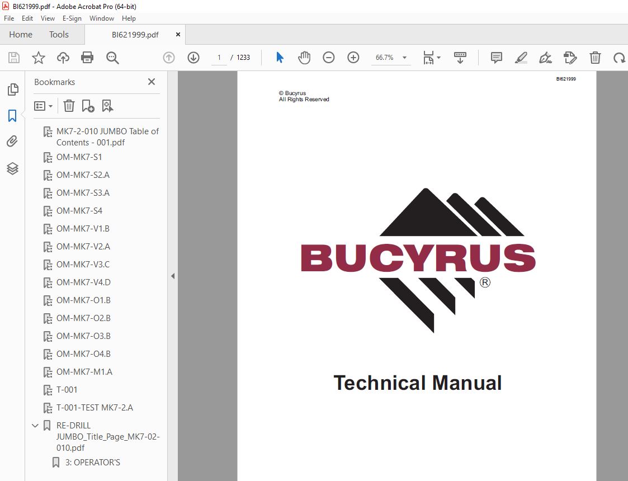Image resolution: width=628 pixels, height=481 pixels.
Task: Select the highlighter text tool
Action: 521,58
